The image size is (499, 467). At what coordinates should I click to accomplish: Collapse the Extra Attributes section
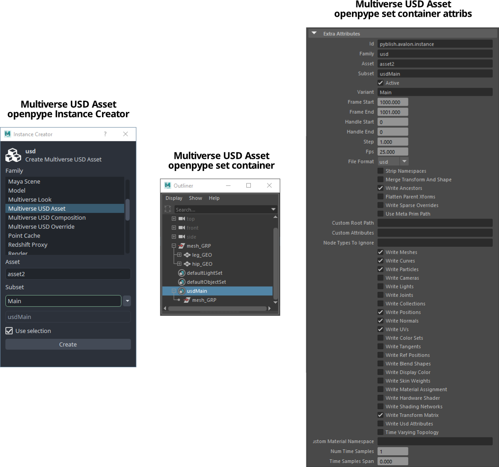coord(314,33)
